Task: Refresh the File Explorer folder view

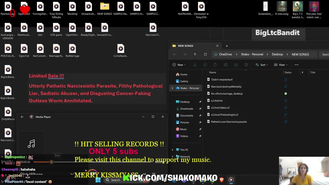Action: click(x=205, y=54)
